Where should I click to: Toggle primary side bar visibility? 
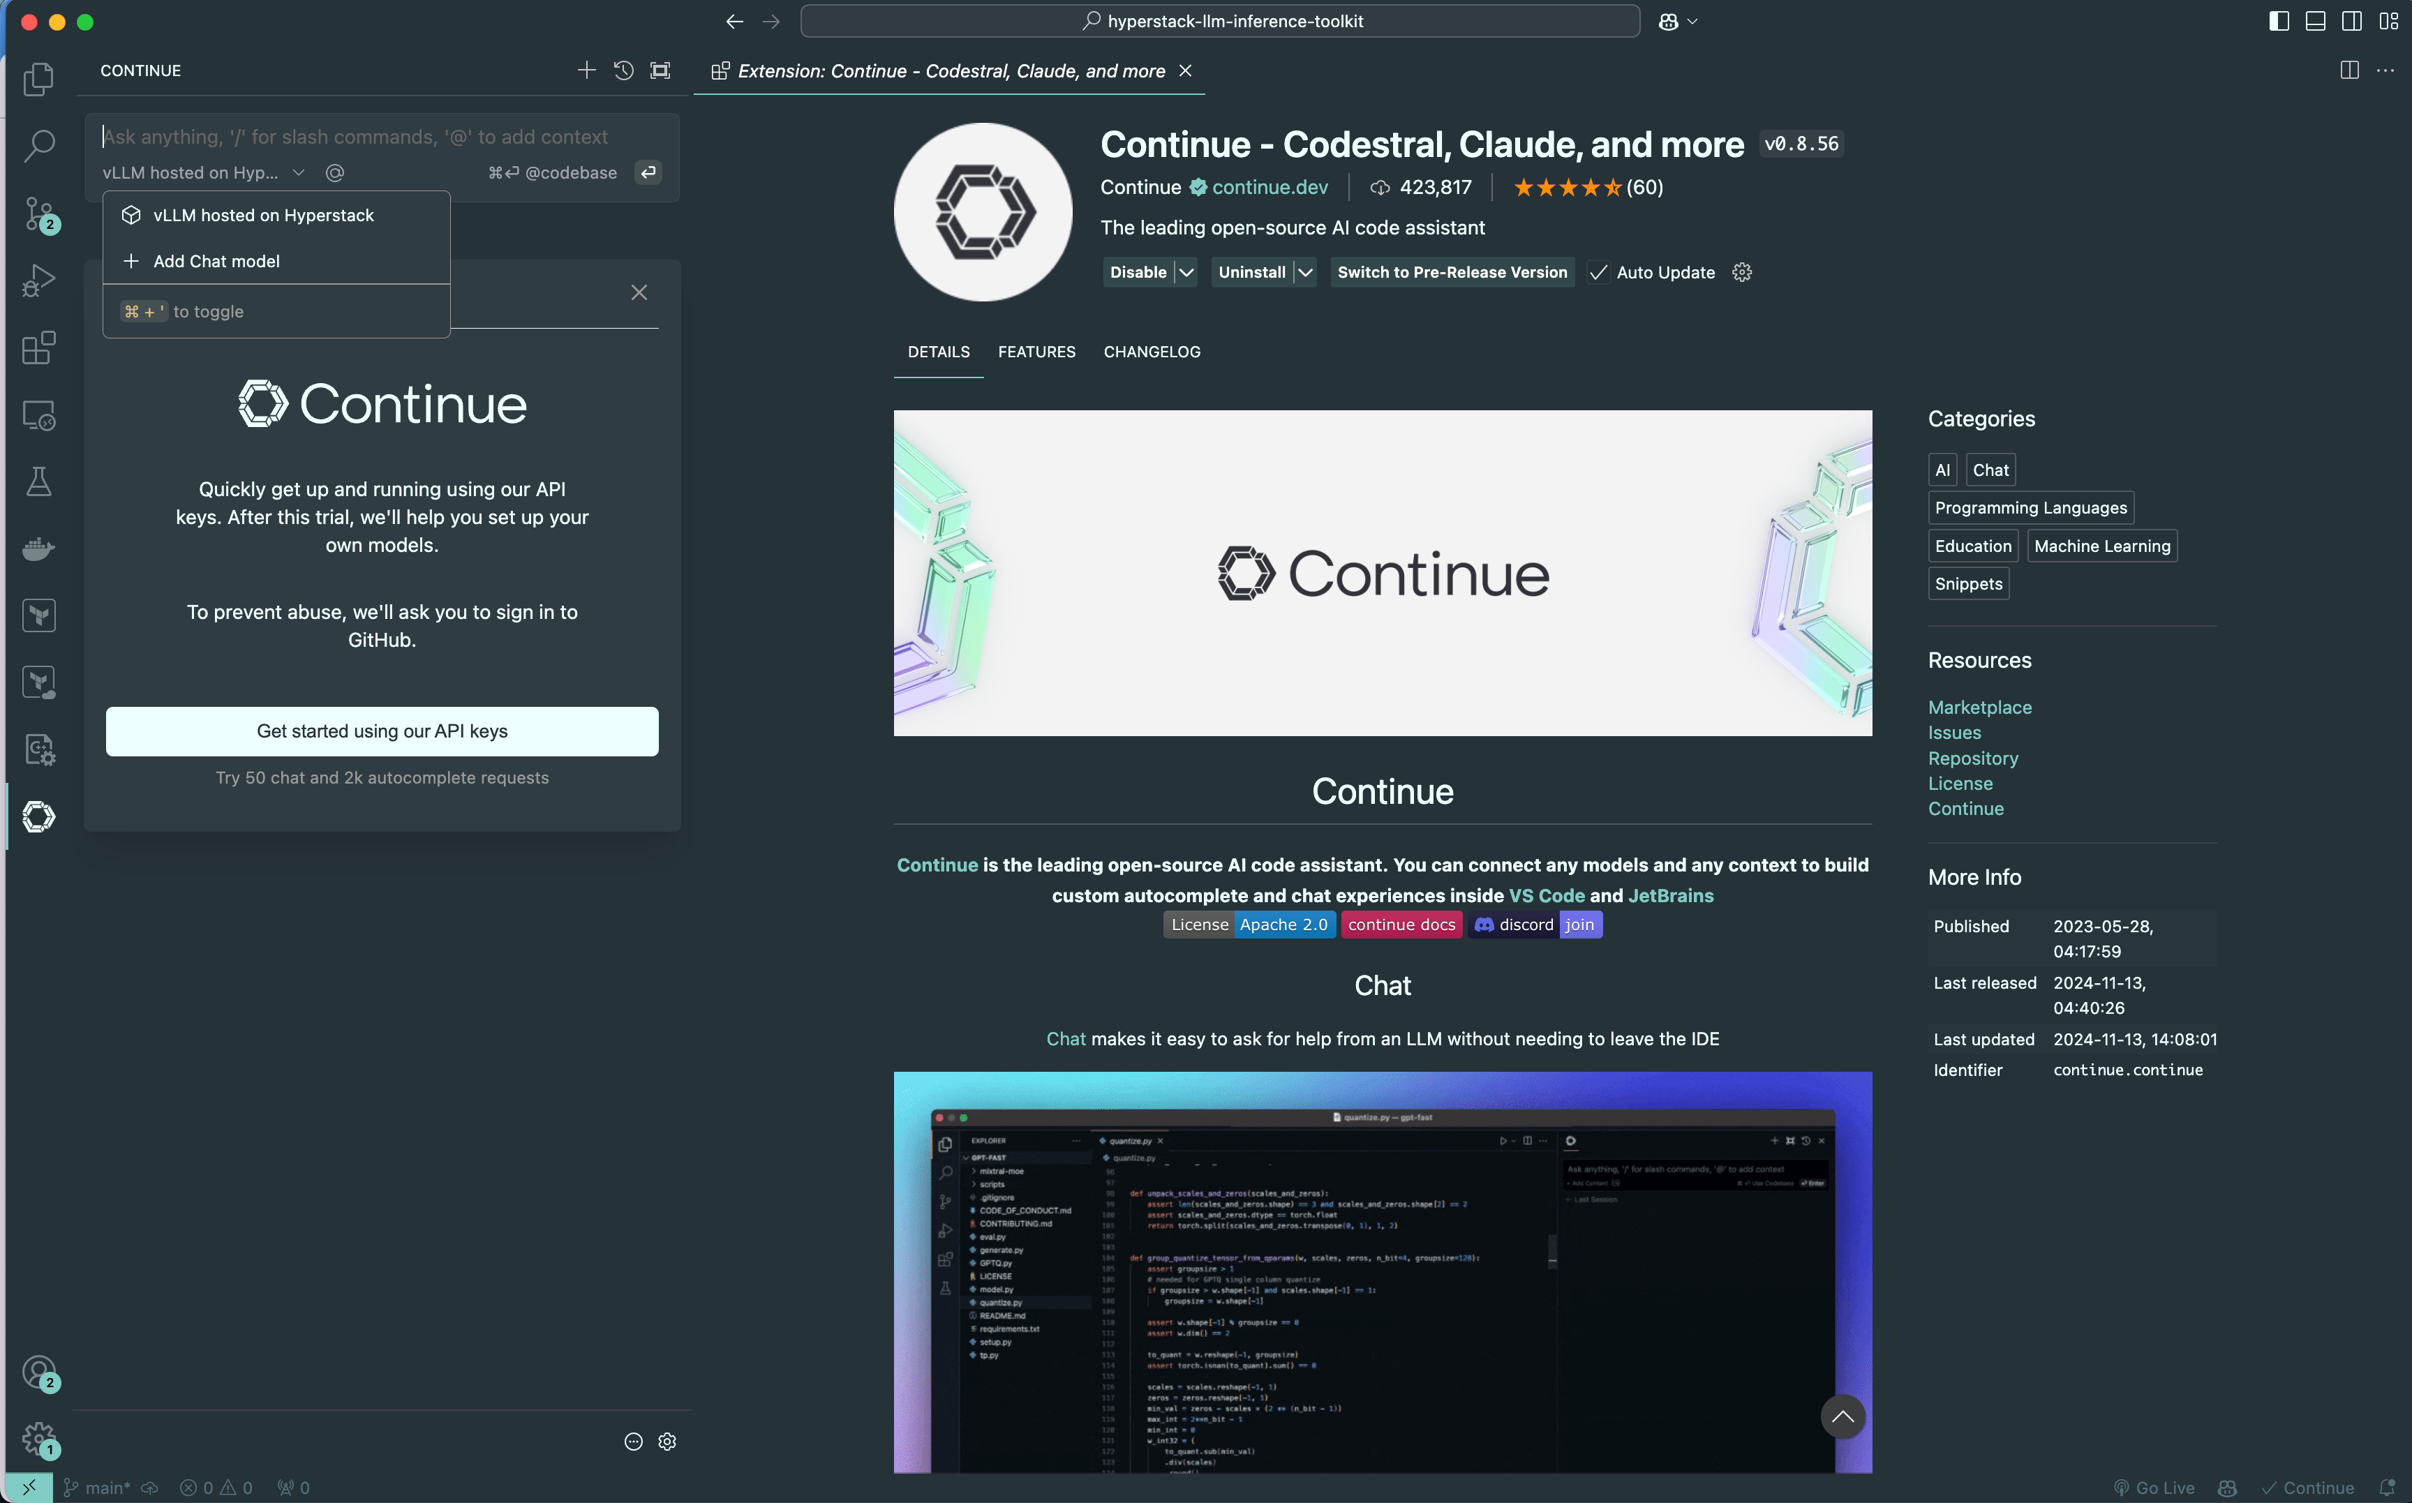pos(2279,21)
